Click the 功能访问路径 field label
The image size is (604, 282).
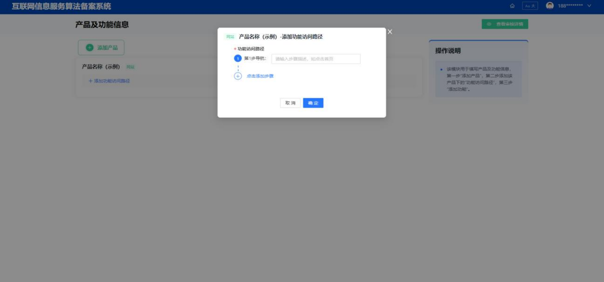coord(251,49)
